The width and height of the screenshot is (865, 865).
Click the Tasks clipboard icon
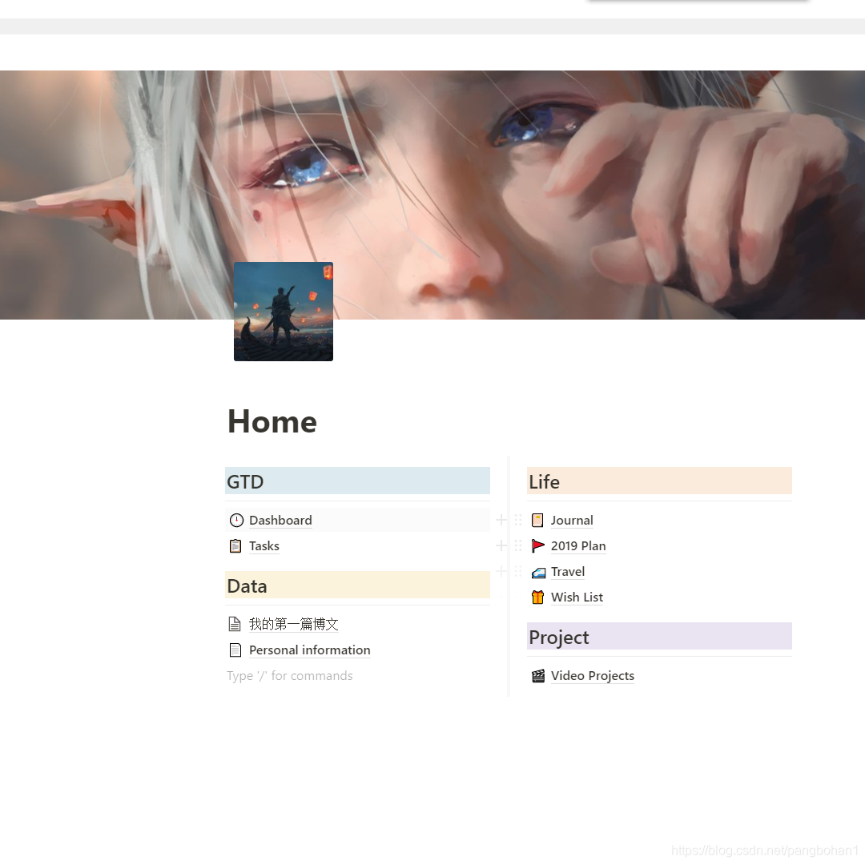pyautogui.click(x=235, y=546)
